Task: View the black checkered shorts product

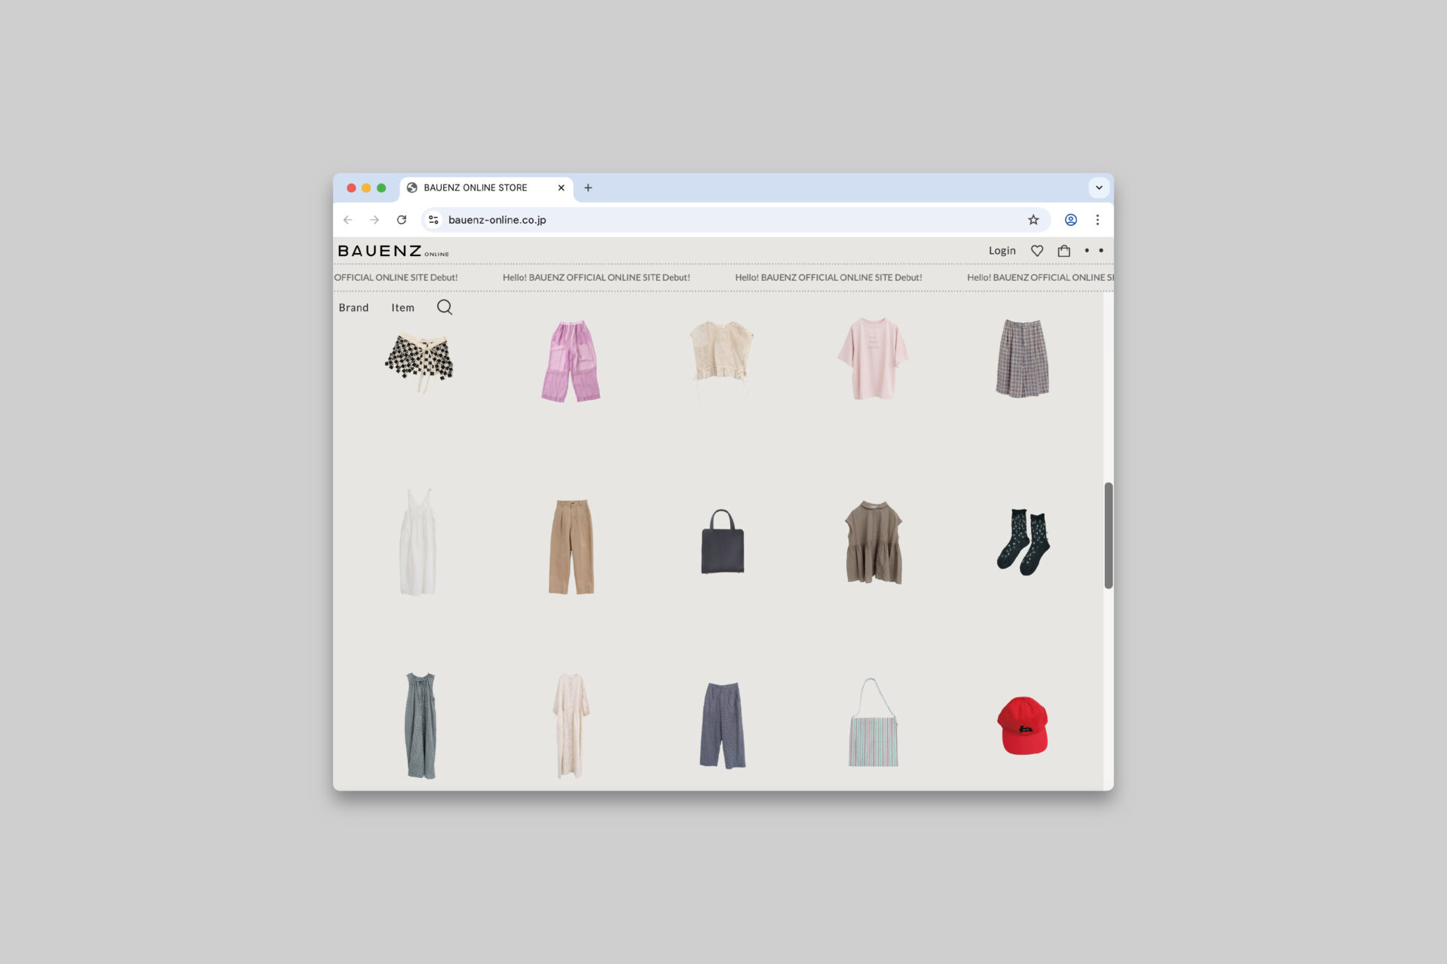Action: [420, 361]
